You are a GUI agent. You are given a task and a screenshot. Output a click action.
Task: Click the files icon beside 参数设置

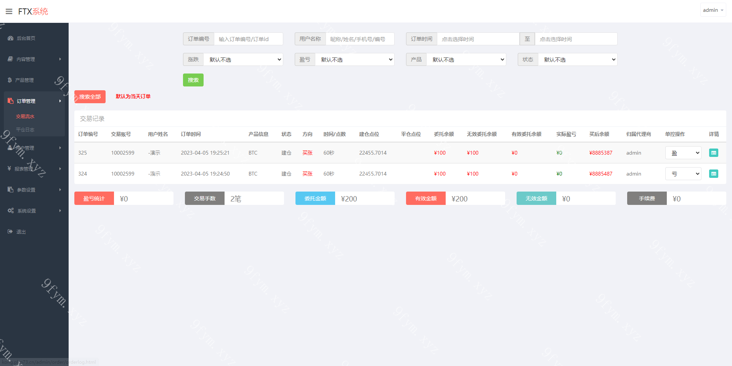11,189
